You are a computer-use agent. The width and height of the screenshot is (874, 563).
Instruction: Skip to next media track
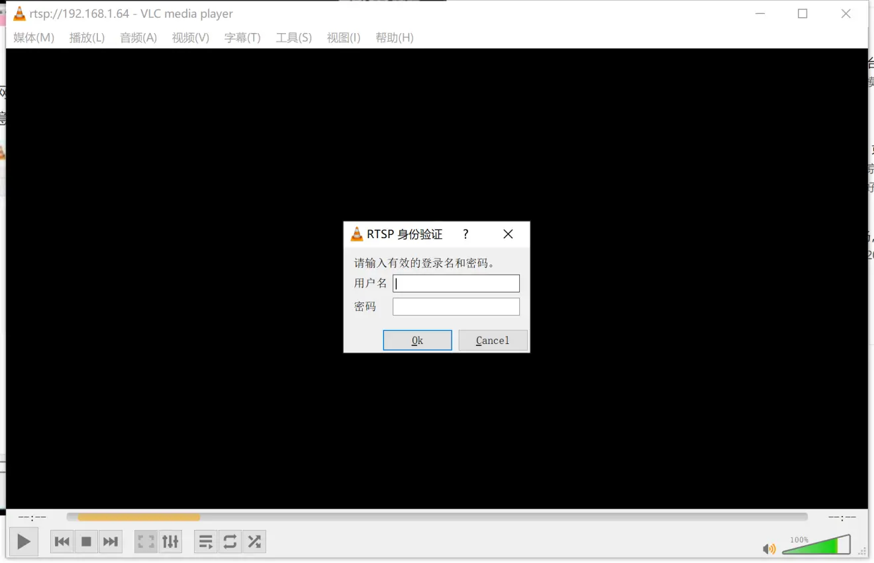tap(111, 542)
